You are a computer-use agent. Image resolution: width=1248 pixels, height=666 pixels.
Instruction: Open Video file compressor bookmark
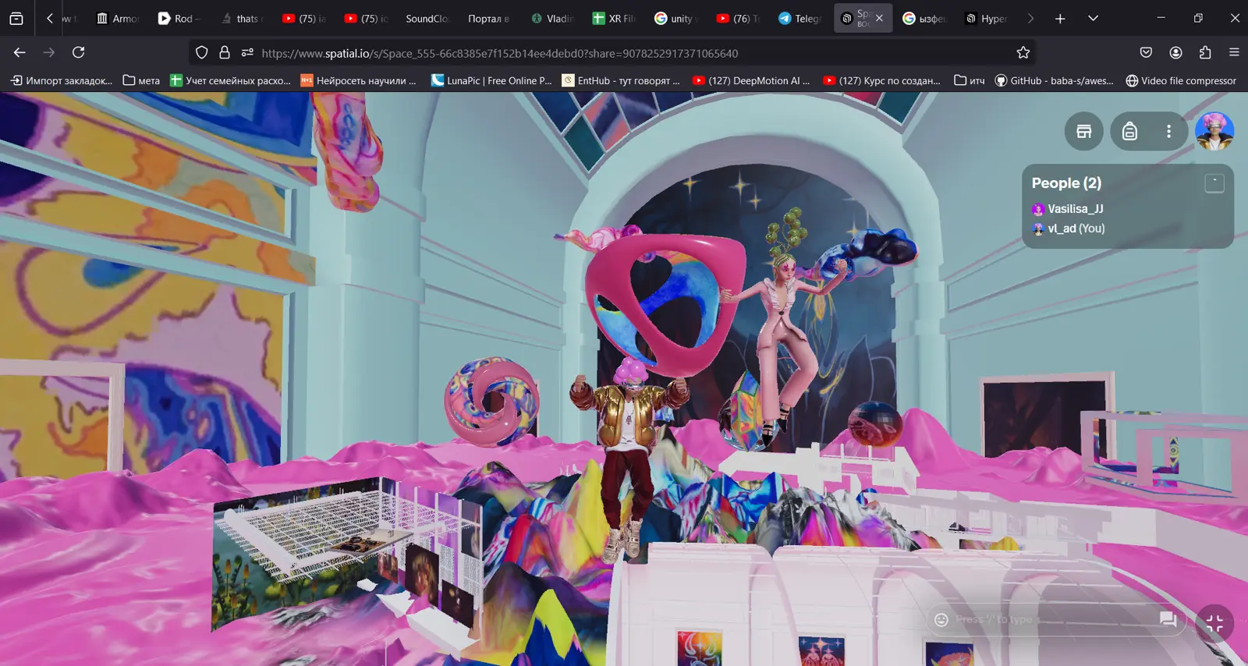point(1181,80)
